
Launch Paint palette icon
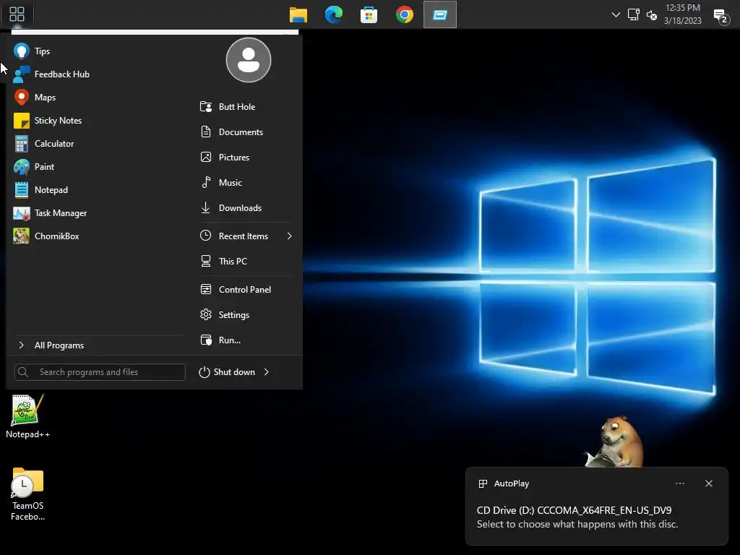(x=21, y=167)
